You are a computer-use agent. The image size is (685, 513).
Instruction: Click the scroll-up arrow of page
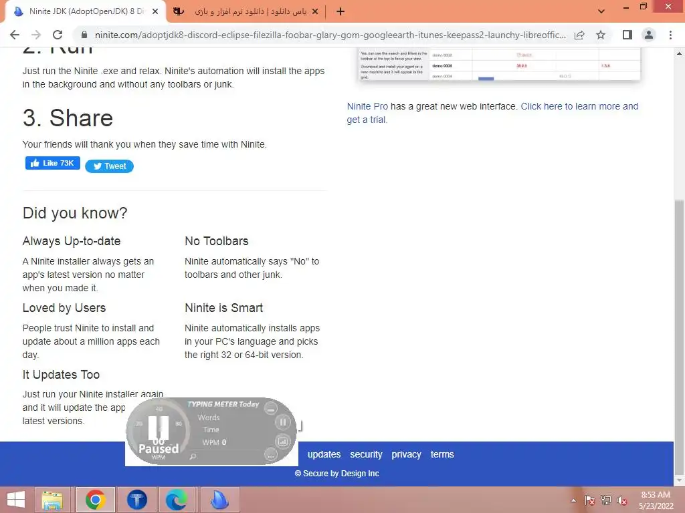(x=679, y=53)
